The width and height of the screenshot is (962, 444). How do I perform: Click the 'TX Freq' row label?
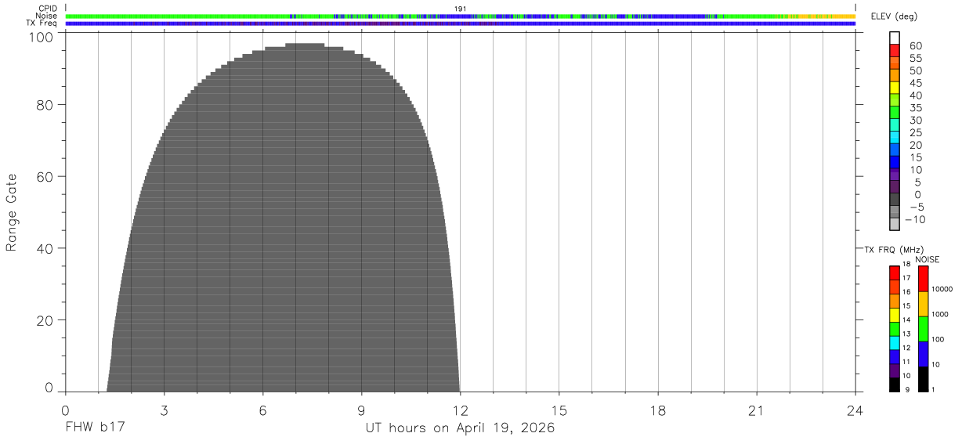42,23
